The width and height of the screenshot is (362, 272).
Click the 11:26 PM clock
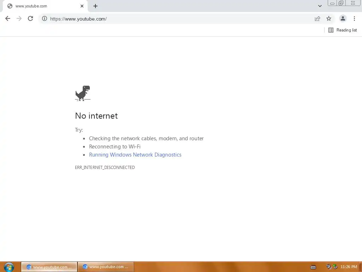pyautogui.click(x=349, y=267)
